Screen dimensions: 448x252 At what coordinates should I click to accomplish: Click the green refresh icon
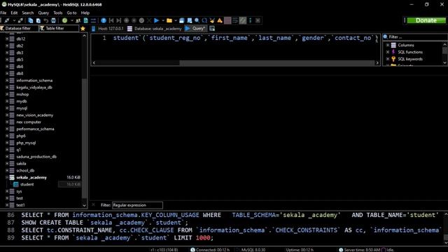(x=65, y=20)
